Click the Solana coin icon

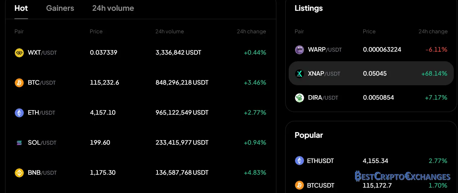pyautogui.click(x=19, y=143)
